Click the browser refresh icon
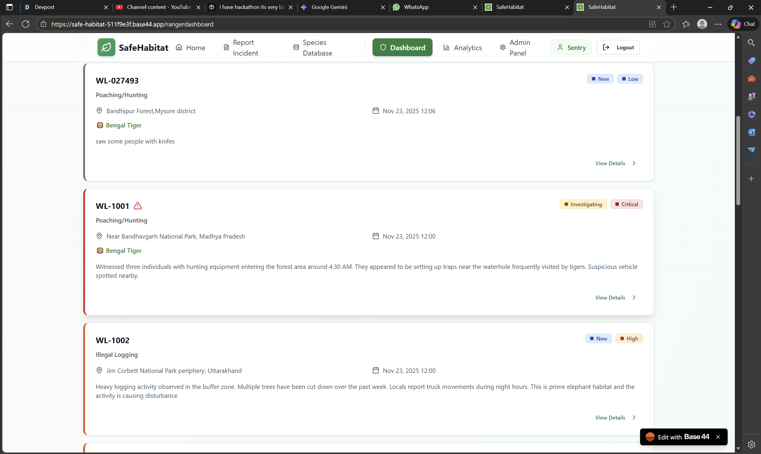This screenshot has height=454, width=761. point(26,24)
